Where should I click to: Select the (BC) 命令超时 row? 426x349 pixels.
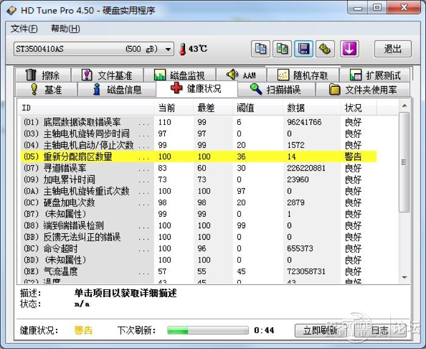tap(199, 249)
